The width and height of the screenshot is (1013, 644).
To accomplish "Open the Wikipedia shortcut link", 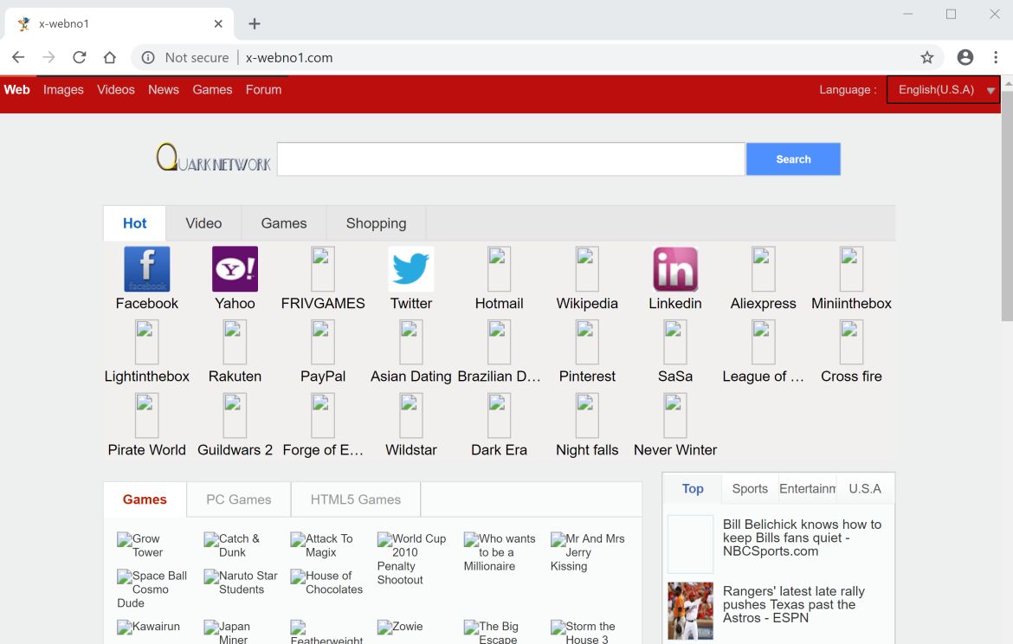I will tap(587, 304).
